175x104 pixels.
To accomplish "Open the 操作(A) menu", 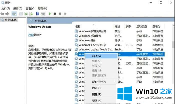I will click(x=18, y=8).
